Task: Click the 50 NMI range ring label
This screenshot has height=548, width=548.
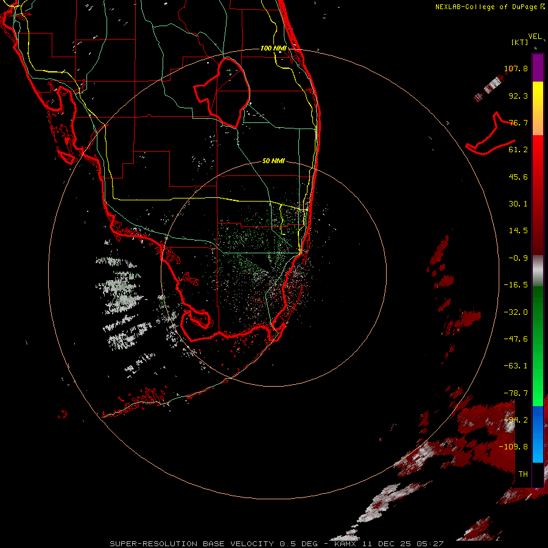Action: point(273,161)
